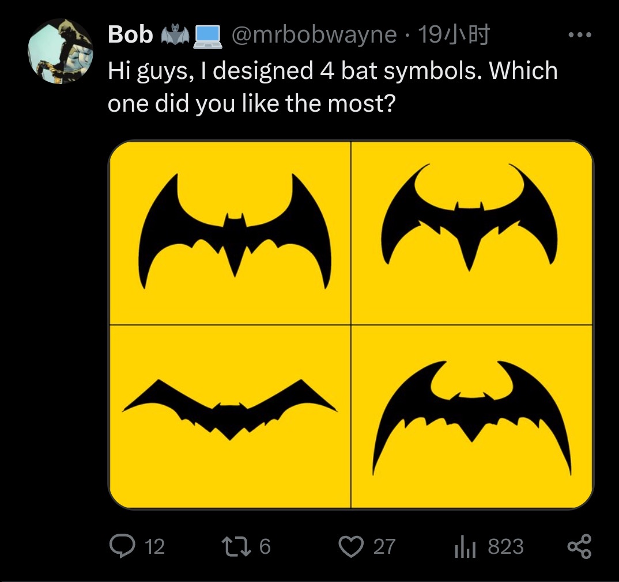This screenshot has height=582, width=619.
Task: Click the like count 27
Action: (x=384, y=547)
